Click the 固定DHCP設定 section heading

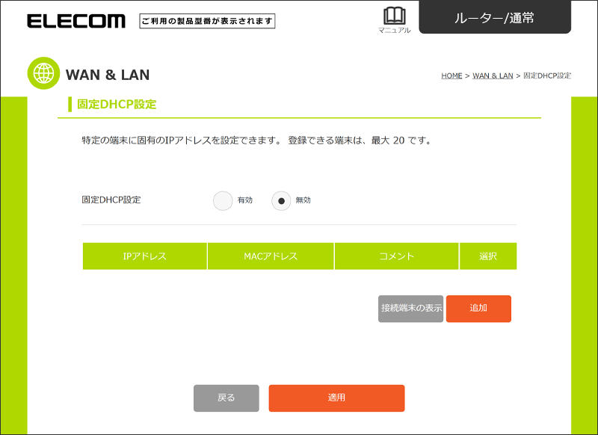pyautogui.click(x=117, y=104)
